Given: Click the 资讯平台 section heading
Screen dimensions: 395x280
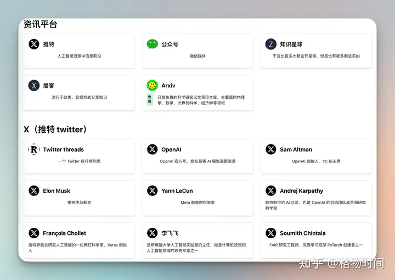Looking at the screenshot, I should pos(40,24).
